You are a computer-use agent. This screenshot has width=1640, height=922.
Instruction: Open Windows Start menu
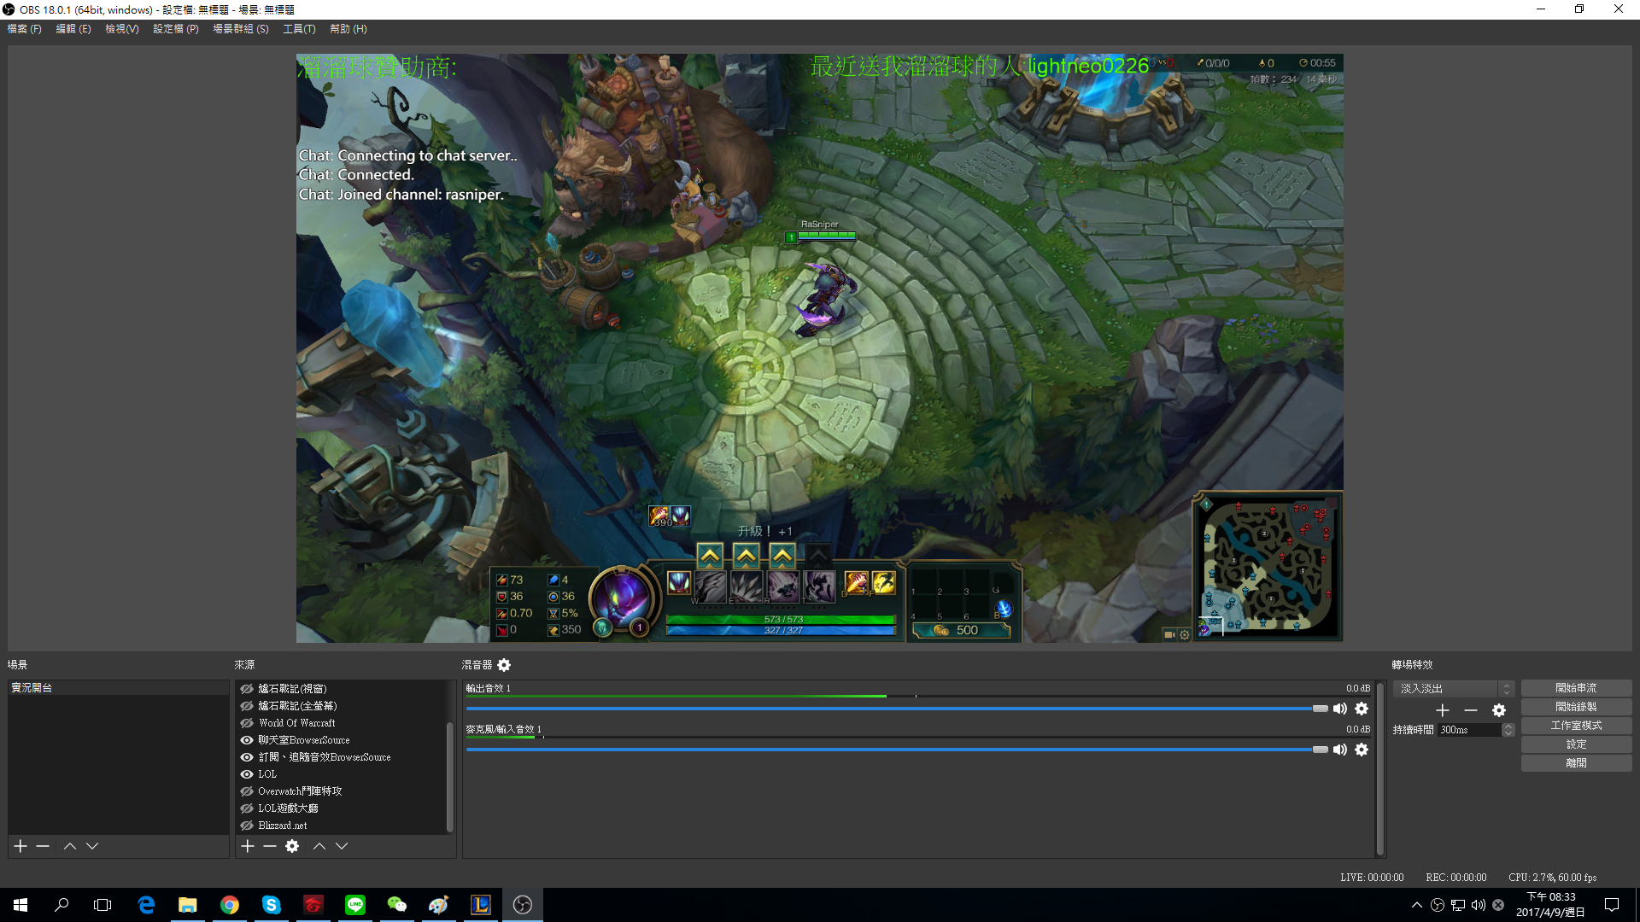pos(20,905)
